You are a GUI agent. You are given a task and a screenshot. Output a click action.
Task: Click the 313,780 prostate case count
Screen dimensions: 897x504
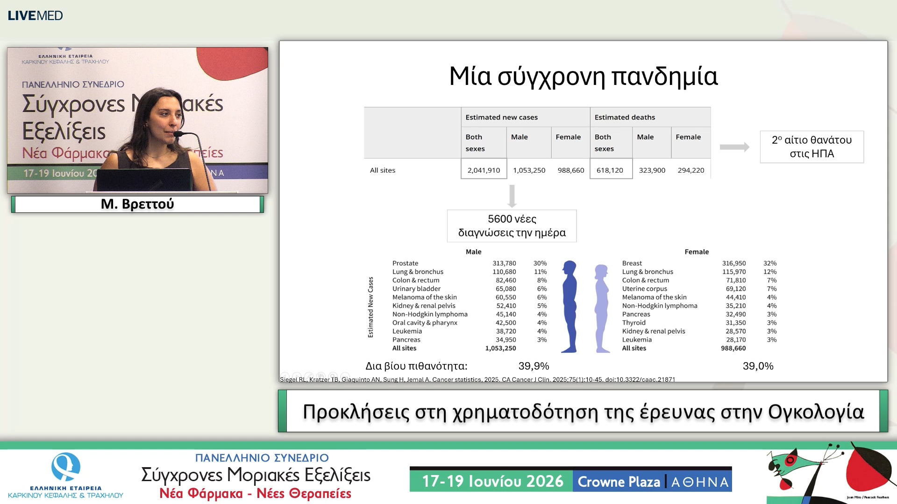(504, 263)
